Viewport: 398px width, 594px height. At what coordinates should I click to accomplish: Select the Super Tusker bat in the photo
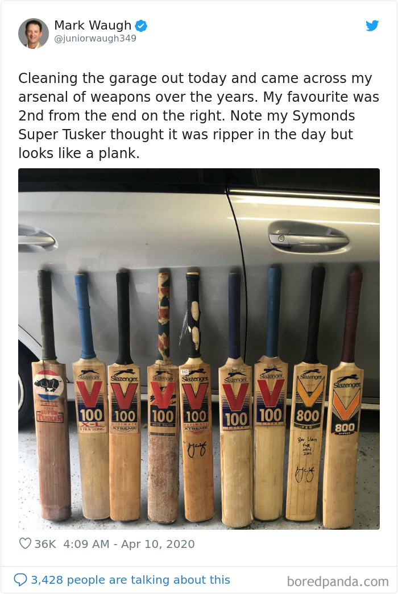(51, 395)
